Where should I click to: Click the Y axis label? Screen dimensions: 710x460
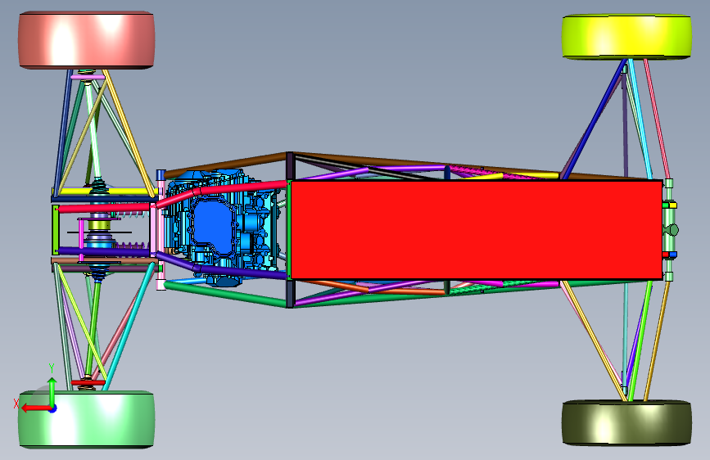click(x=52, y=368)
